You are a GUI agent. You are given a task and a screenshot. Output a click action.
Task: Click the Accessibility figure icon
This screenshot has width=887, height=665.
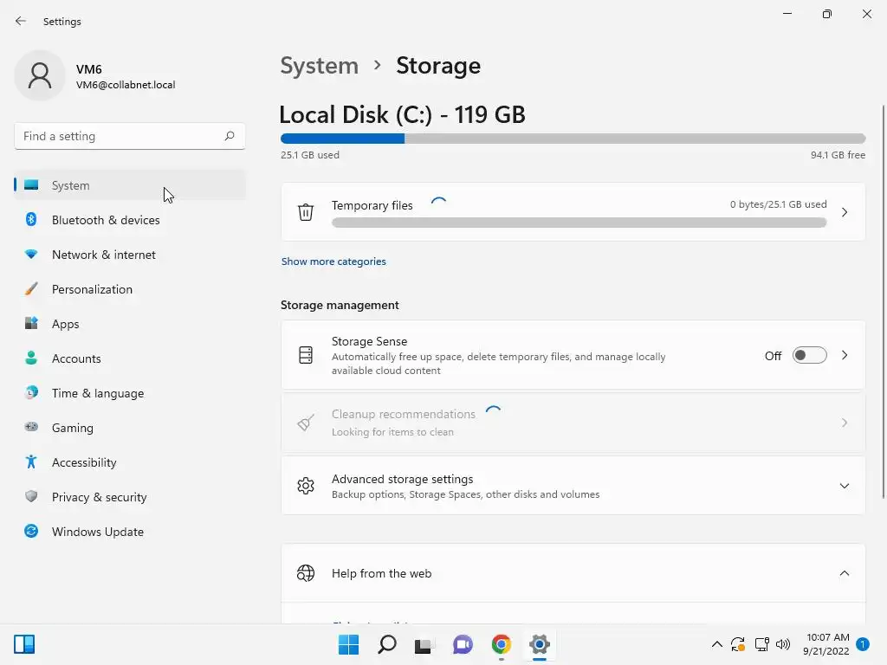[31, 462]
